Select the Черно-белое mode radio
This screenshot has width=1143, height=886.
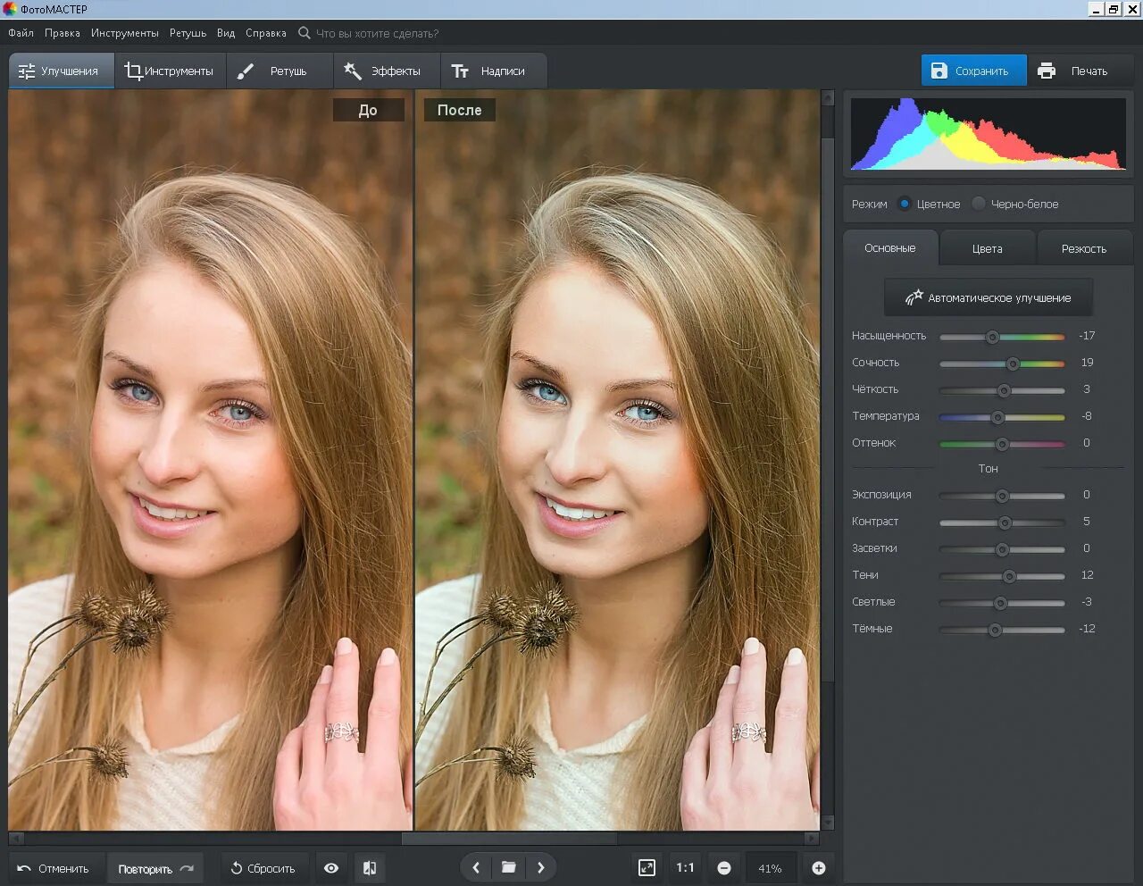point(979,204)
